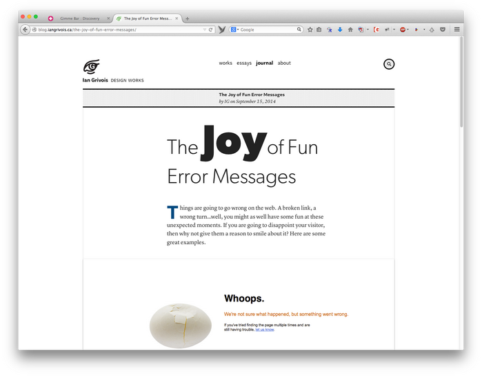Go to works navigation link

click(225, 63)
